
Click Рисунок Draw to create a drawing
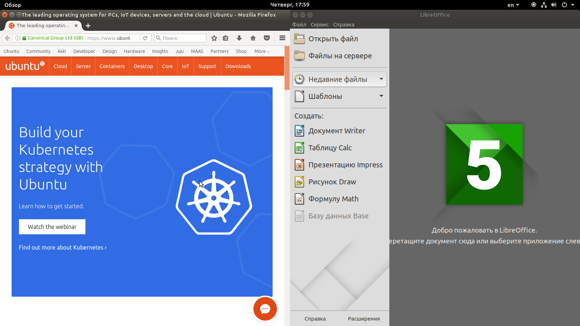tap(332, 182)
